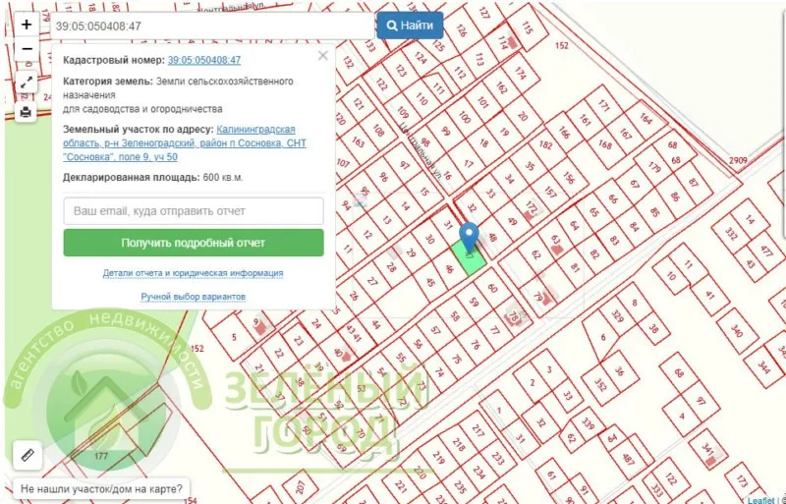Click parcel 156 on the map

569,177
